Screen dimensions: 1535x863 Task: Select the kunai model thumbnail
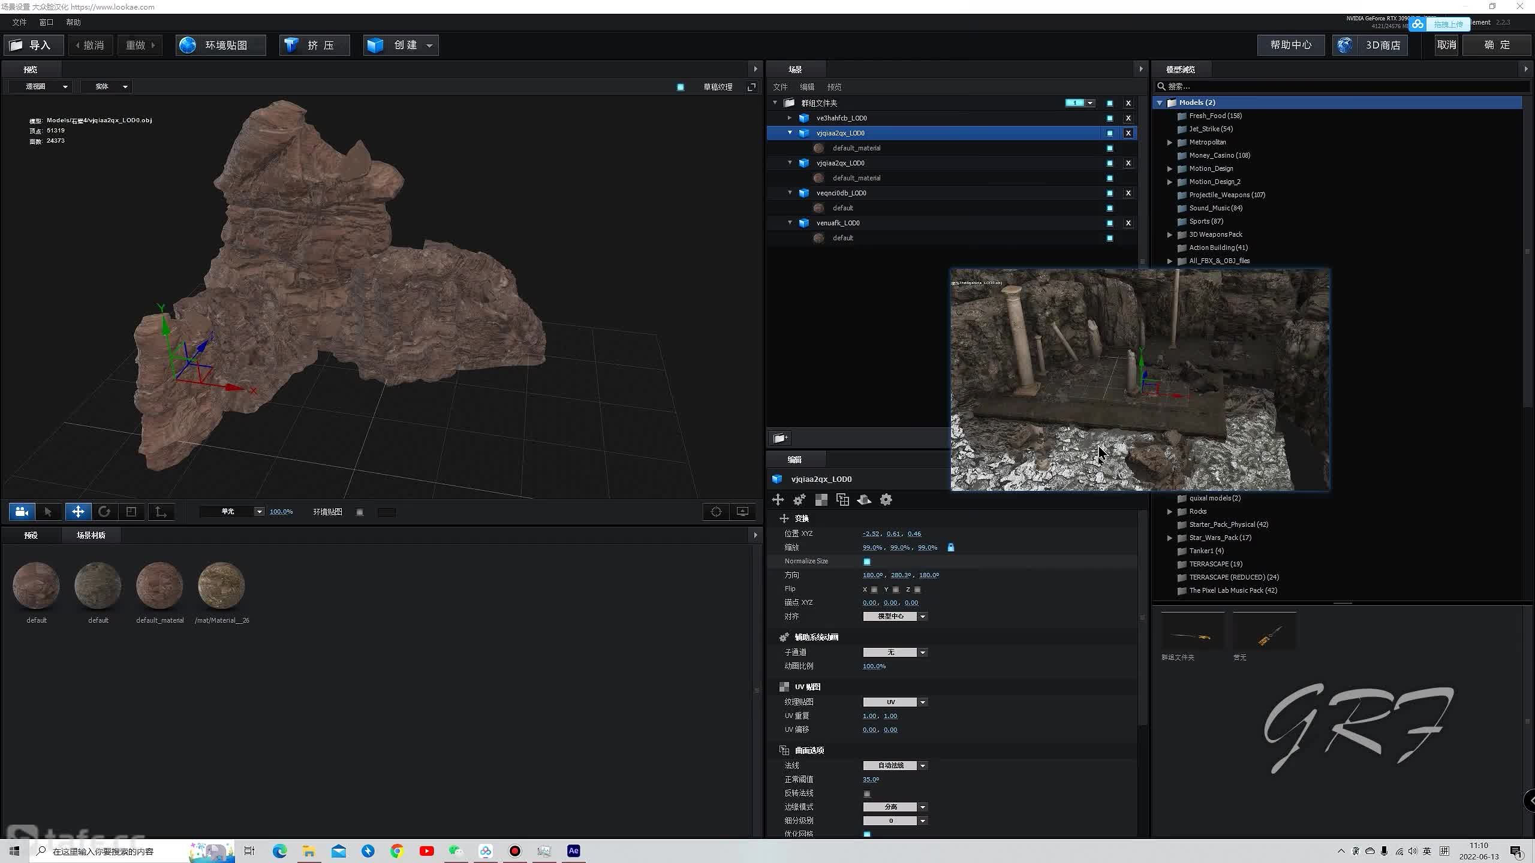[x=1264, y=631]
